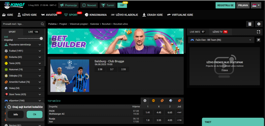
Task: Open the IGRE menu
Action: [8, 15]
